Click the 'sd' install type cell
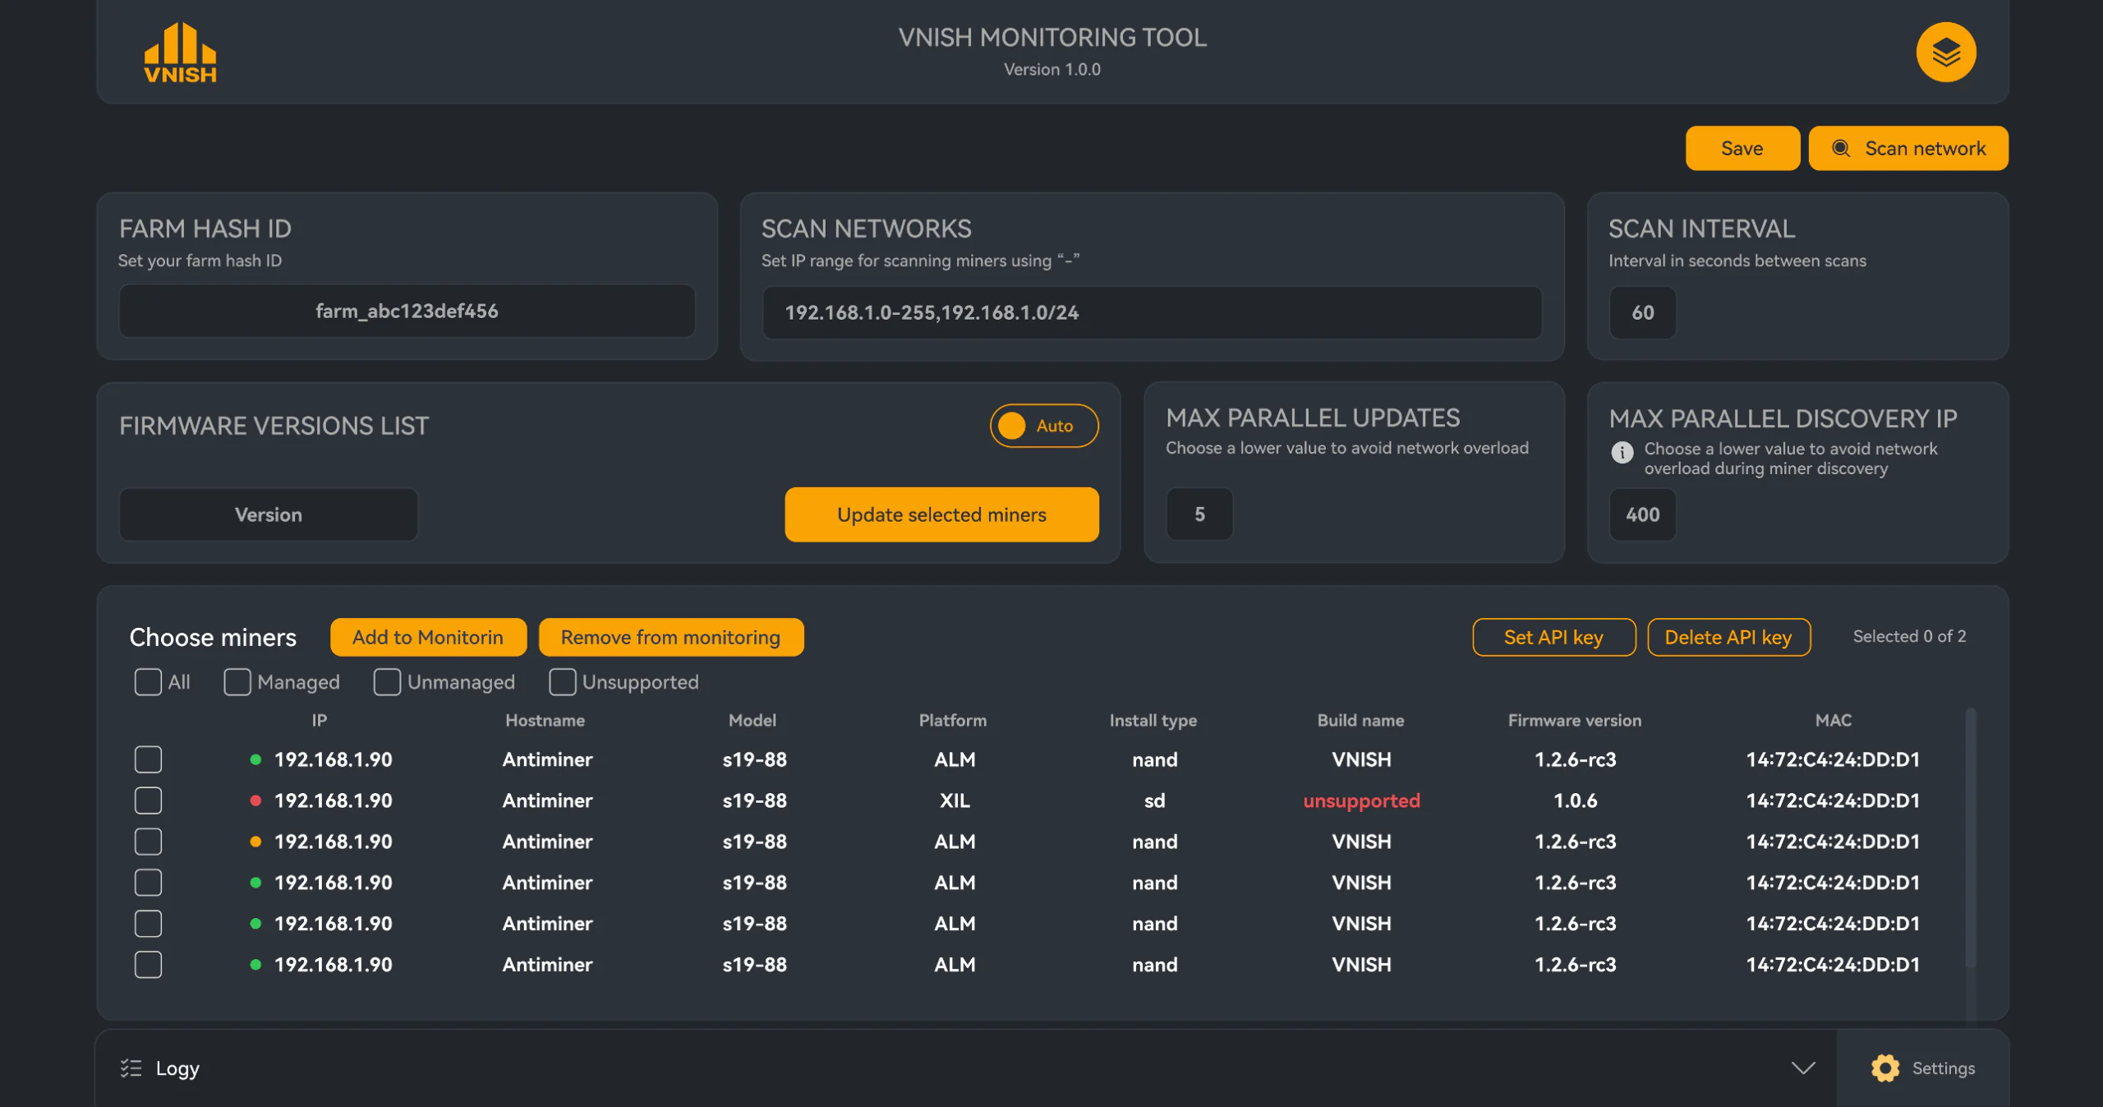This screenshot has width=2103, height=1107. coord(1154,800)
